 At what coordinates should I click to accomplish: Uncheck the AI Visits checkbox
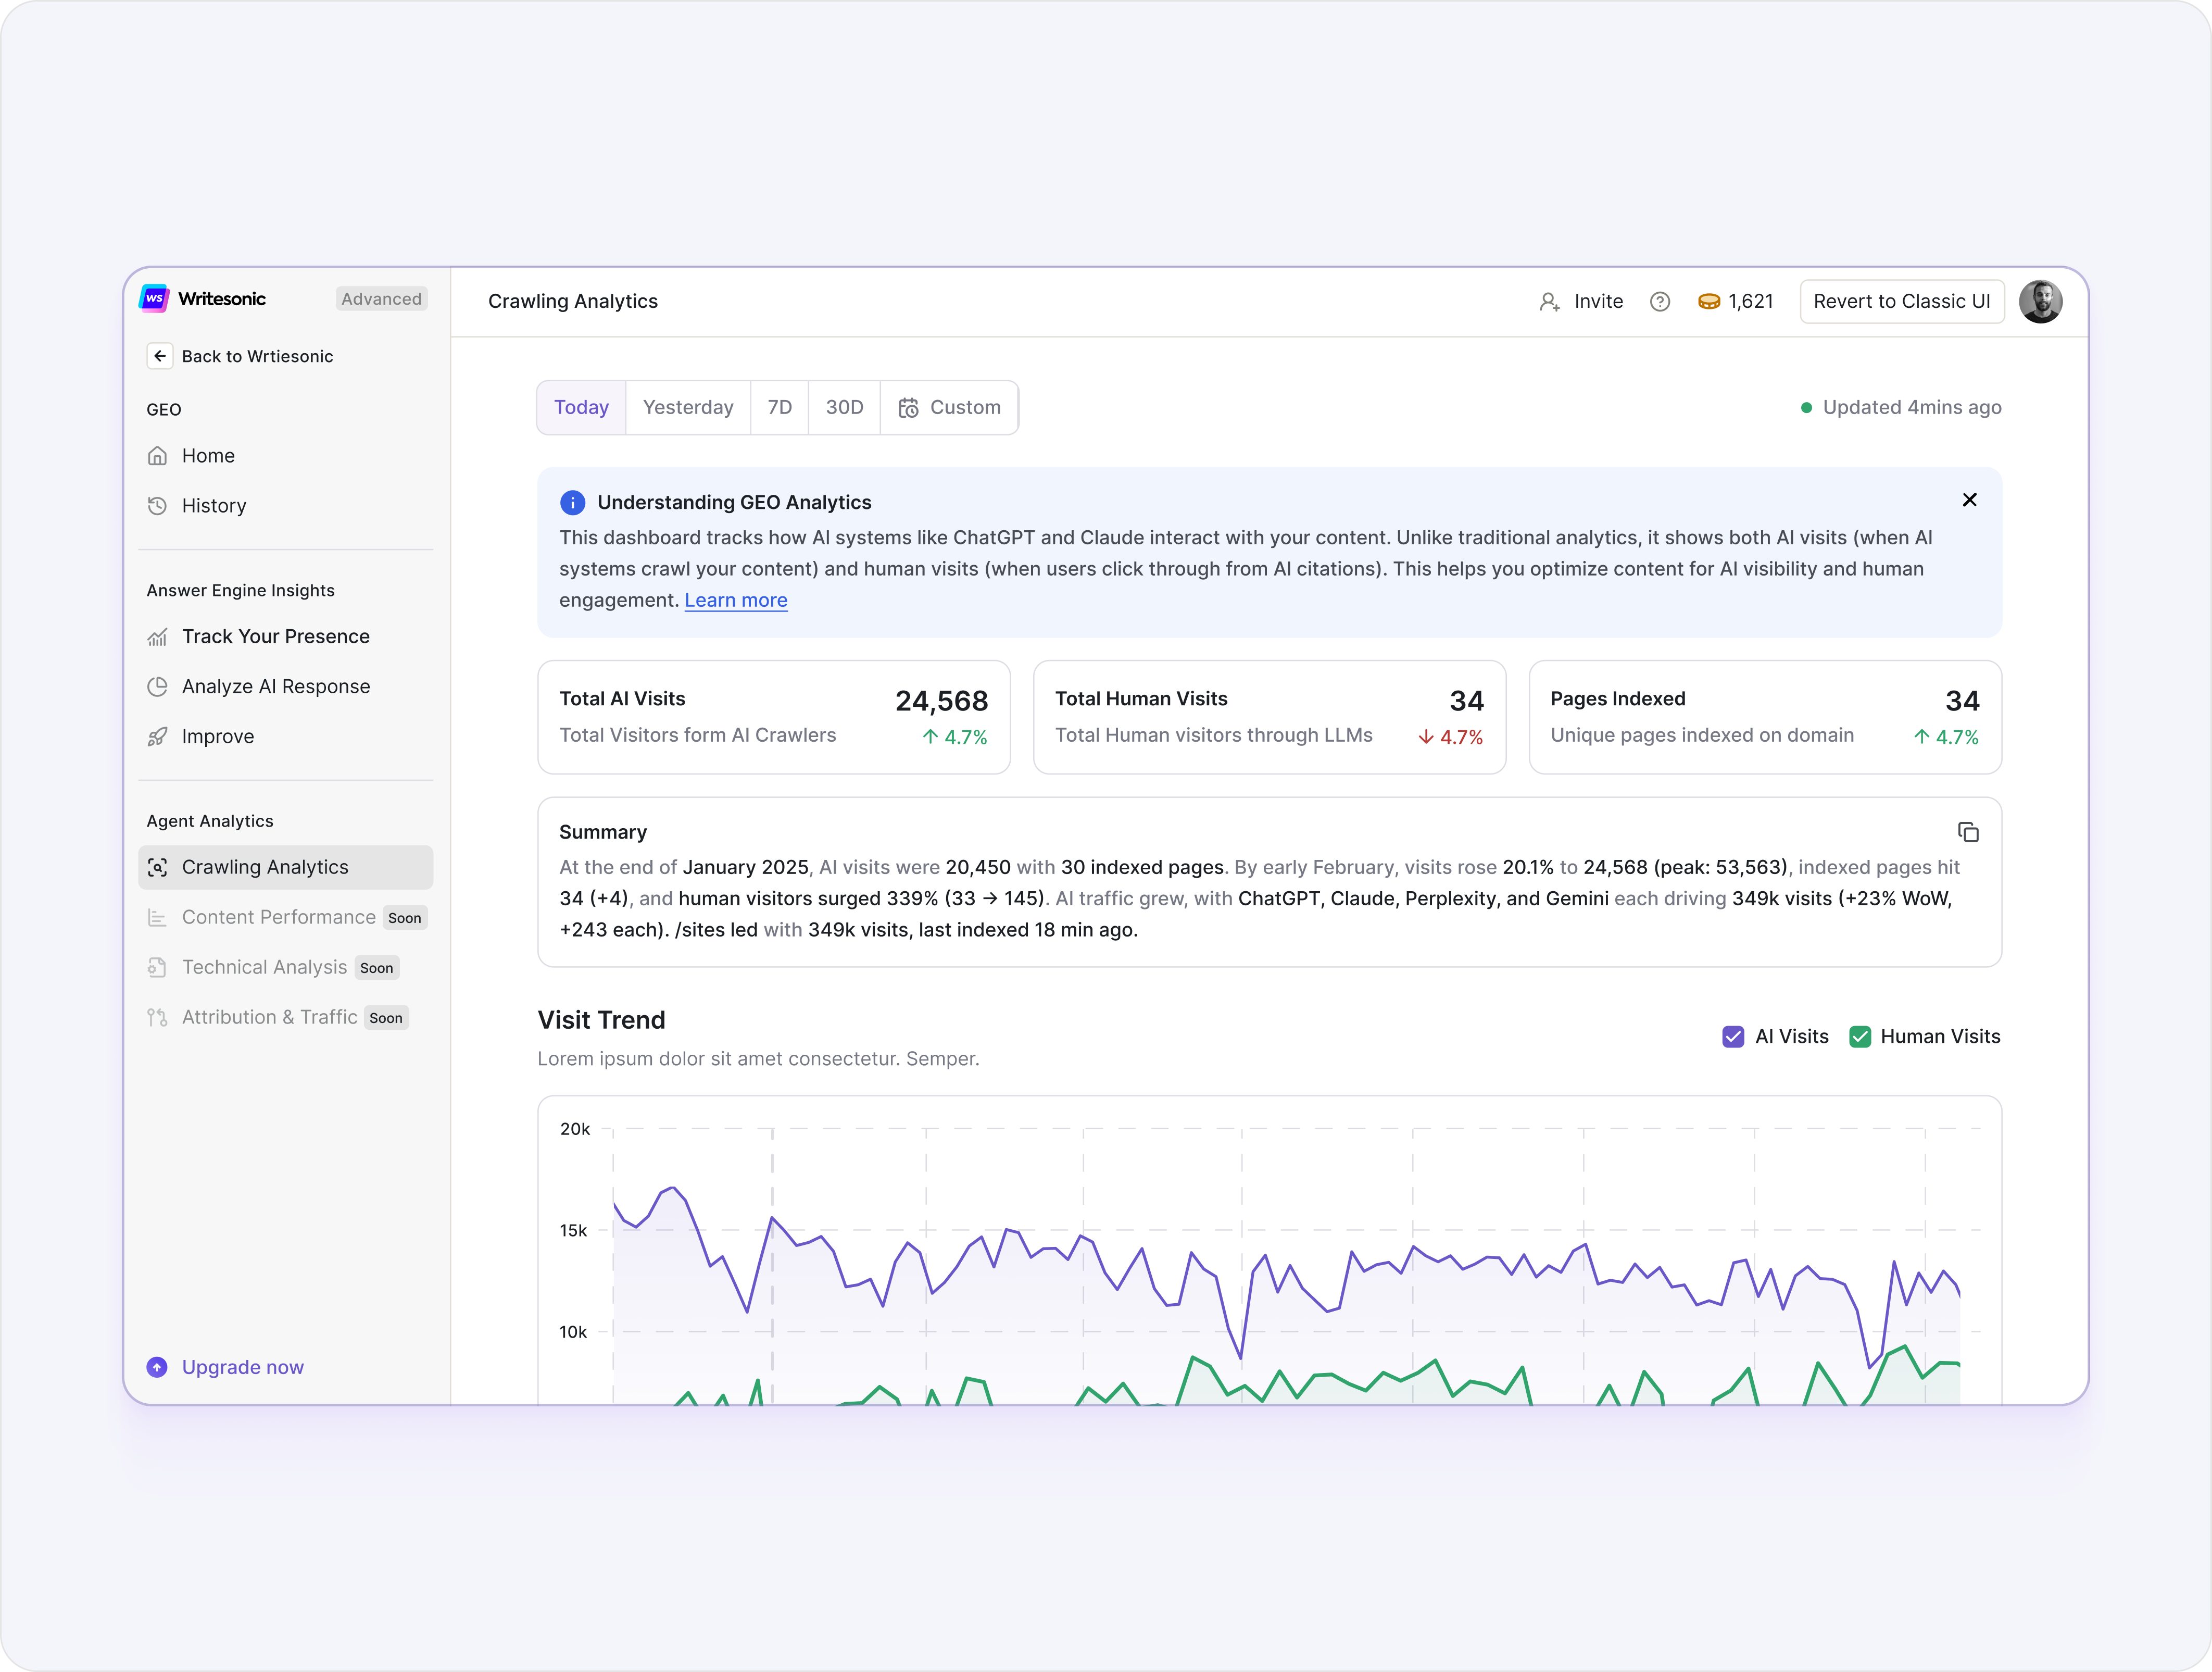tap(1733, 1037)
